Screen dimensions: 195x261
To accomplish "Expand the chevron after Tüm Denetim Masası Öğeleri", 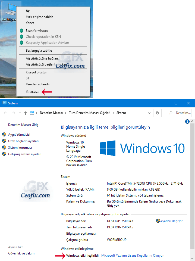I will click(x=113, y=113).
